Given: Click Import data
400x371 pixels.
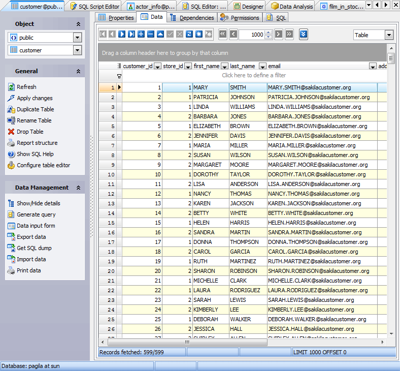Looking at the screenshot, I should (31, 259).
